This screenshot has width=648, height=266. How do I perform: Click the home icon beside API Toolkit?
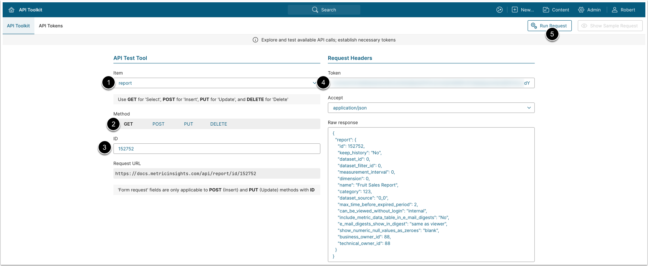coord(11,10)
